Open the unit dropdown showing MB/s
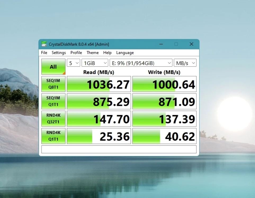This screenshot has height=198, width=255. click(185, 63)
